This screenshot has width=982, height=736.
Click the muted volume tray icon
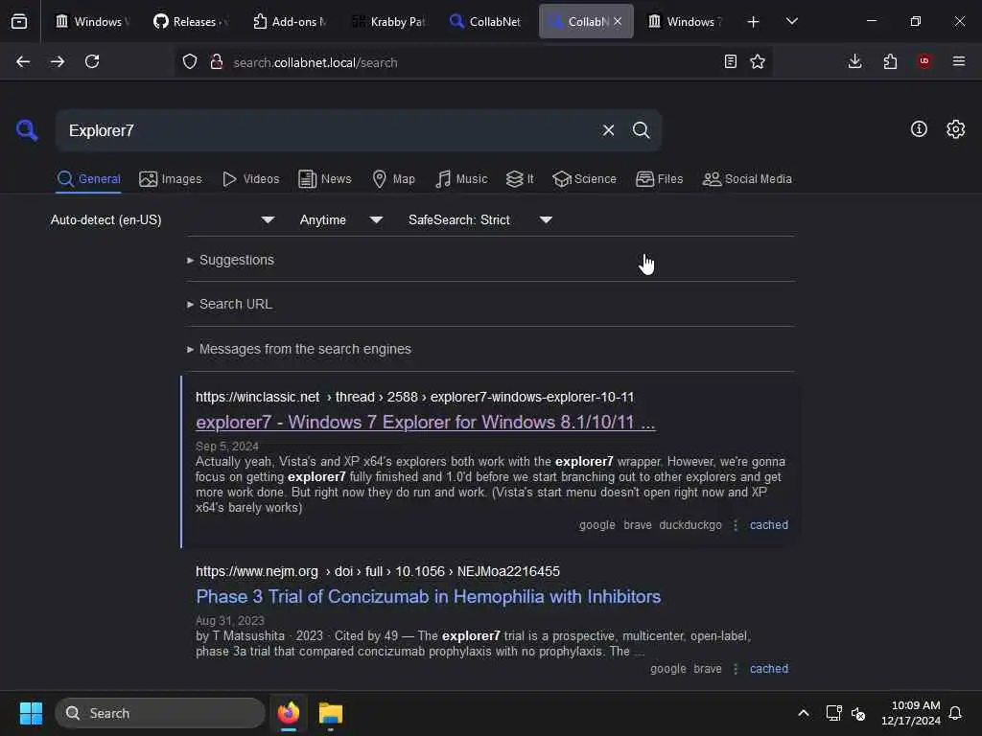858,713
